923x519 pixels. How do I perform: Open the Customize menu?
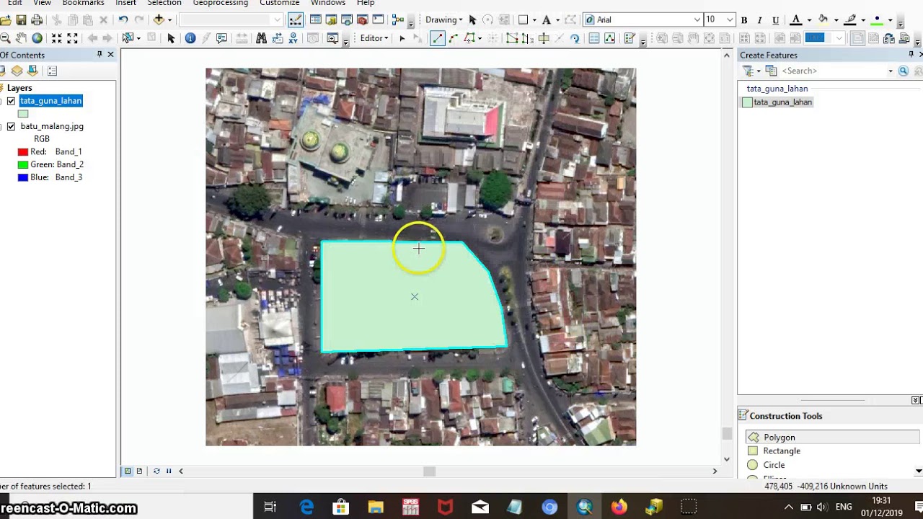point(279,4)
